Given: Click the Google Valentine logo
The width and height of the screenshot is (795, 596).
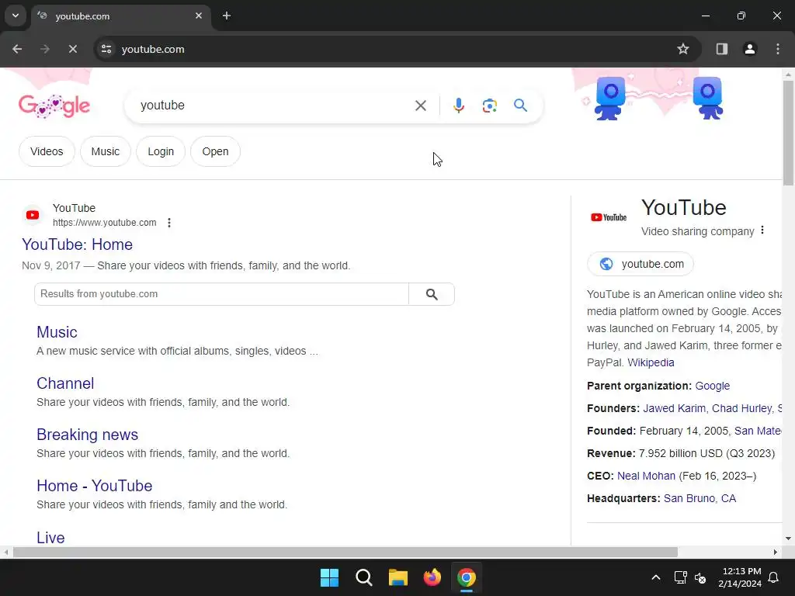Looking at the screenshot, I should click(x=54, y=106).
